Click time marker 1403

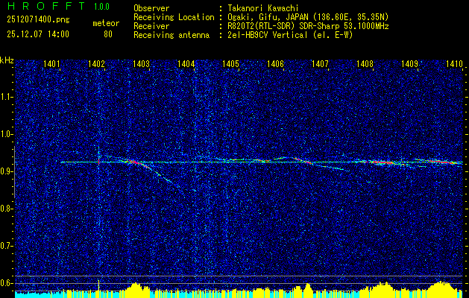pos(141,63)
